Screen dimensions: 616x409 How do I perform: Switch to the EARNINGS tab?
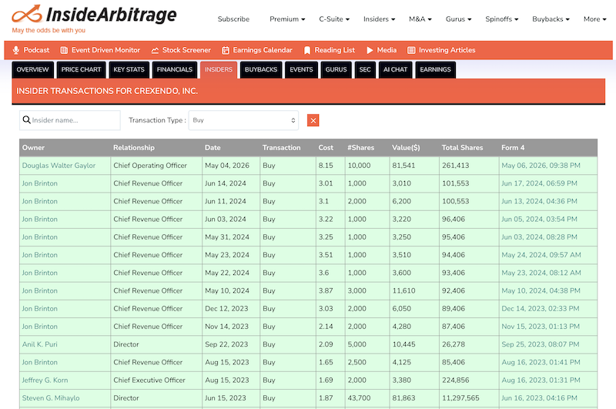[x=435, y=69]
